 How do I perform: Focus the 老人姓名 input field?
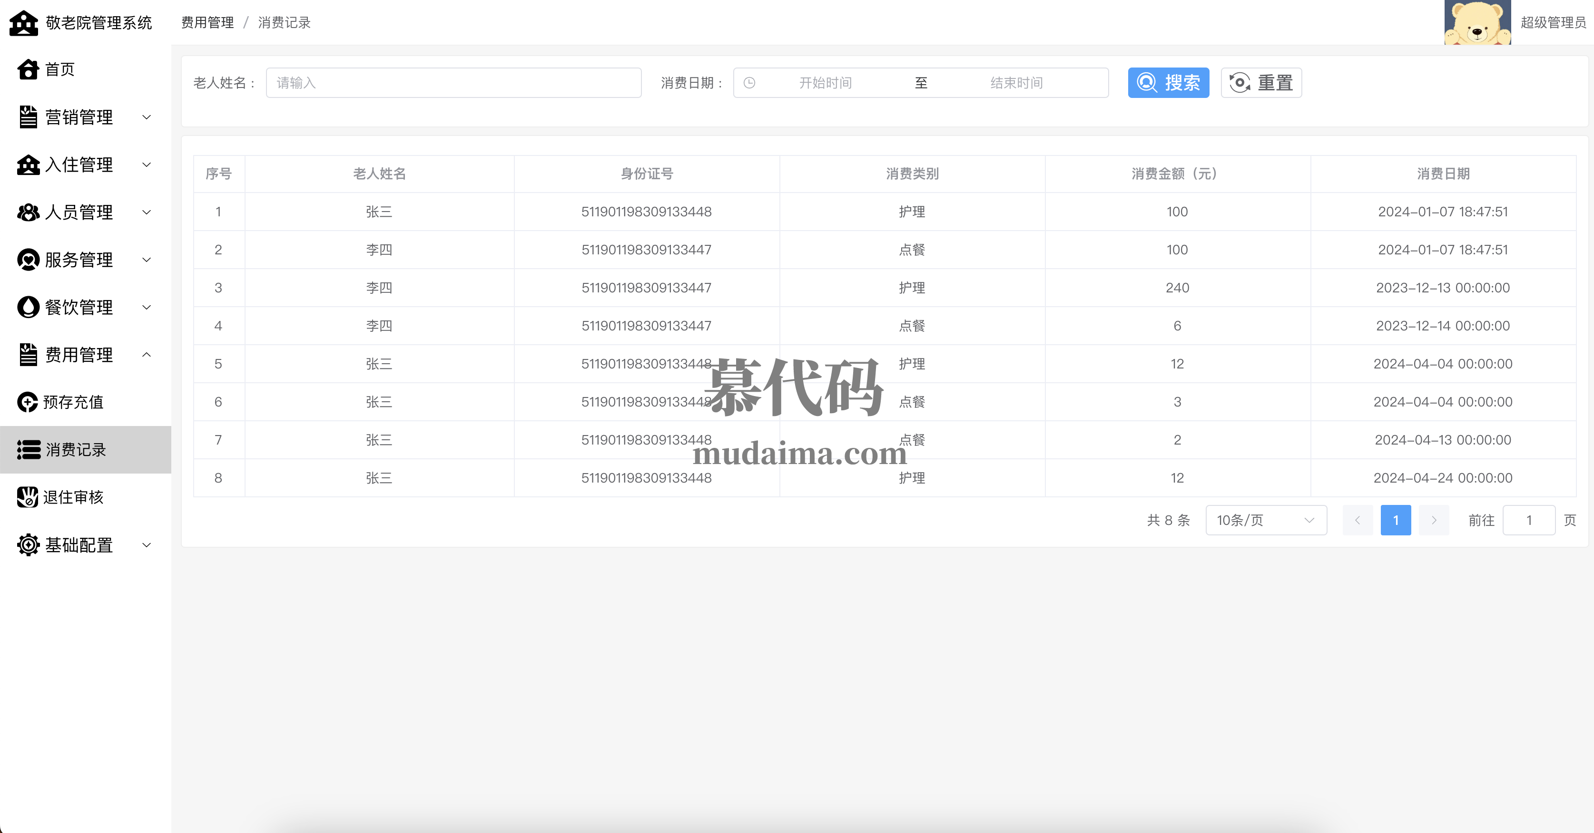[453, 83]
